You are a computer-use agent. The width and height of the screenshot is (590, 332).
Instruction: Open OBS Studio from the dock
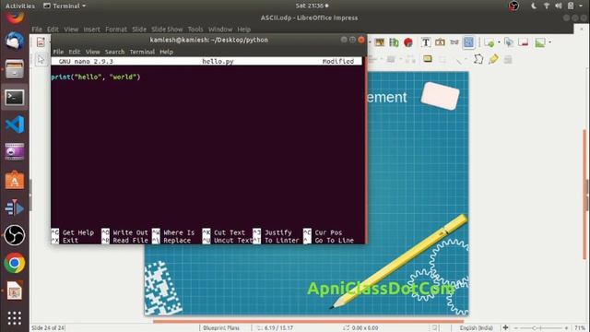click(x=15, y=235)
